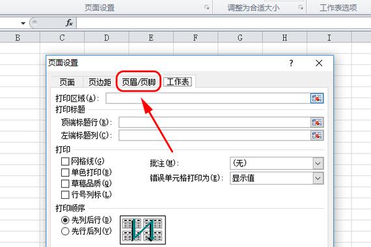This screenshot has width=371, height=247.
Task: Click range selector icon for 打印区域
Action: tap(317, 98)
